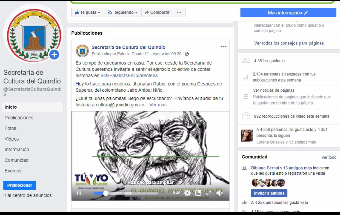The width and height of the screenshot is (340, 215).
Task: Expand post text with Ver más
Action: click(x=158, y=104)
